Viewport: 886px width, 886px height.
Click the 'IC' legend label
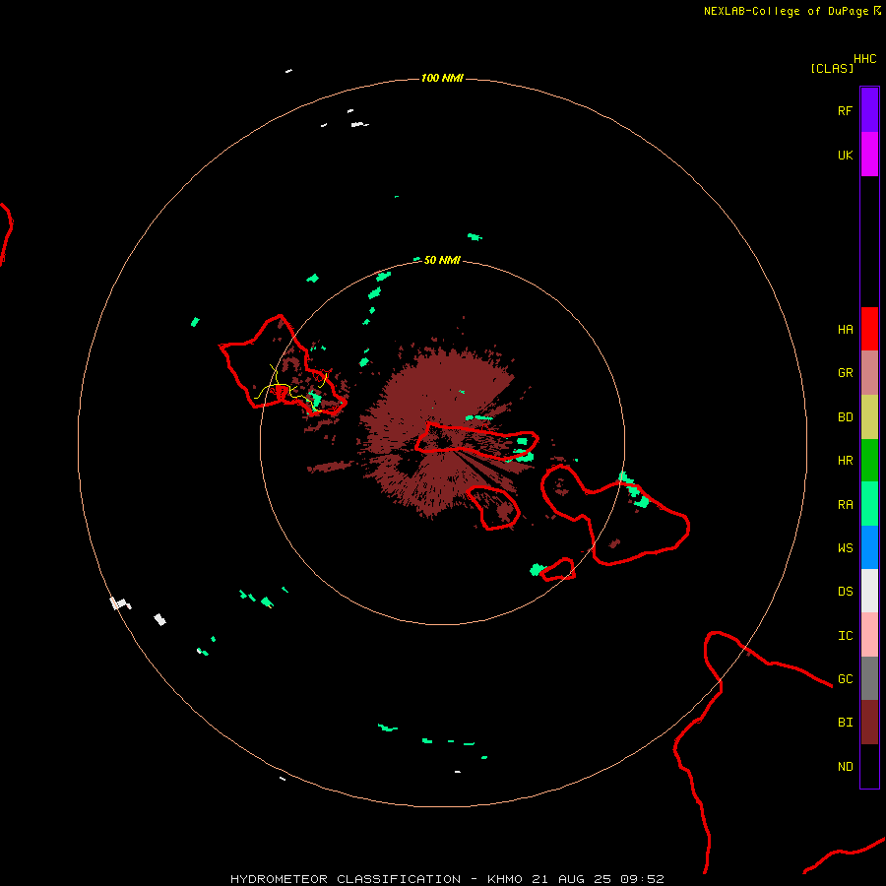[845, 636]
